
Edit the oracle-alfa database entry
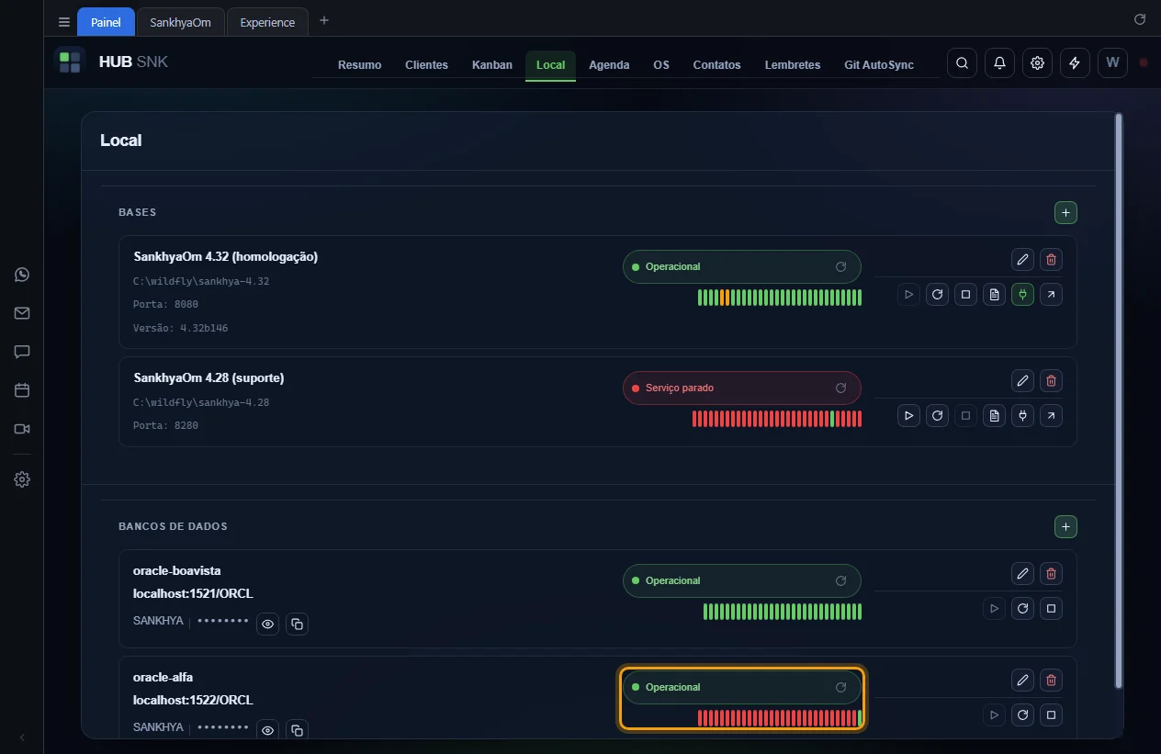coord(1022,680)
